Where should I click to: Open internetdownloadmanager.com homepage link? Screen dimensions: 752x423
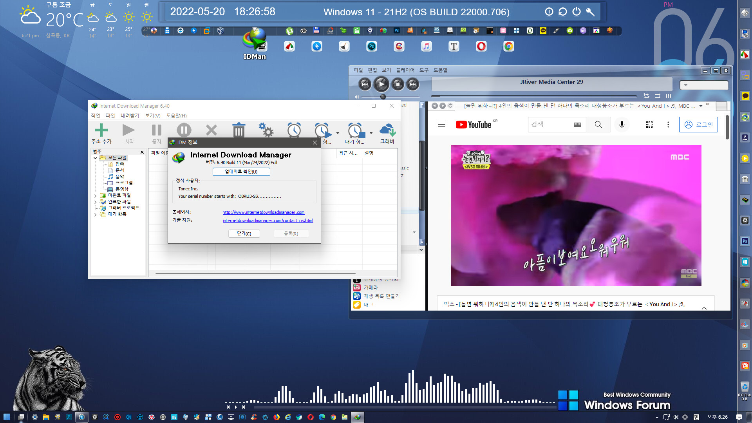(x=264, y=212)
